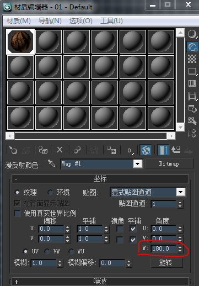Collapse the 坐标 rollout
Screen dimensions: 199x286
click(x=100, y=179)
